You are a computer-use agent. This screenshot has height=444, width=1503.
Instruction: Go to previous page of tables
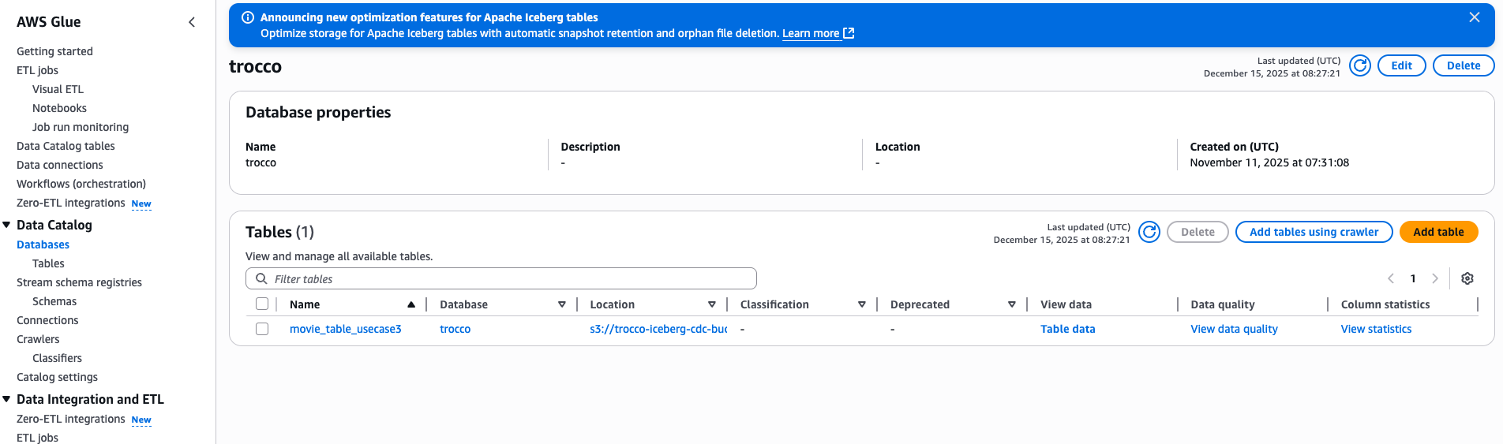click(x=1391, y=278)
